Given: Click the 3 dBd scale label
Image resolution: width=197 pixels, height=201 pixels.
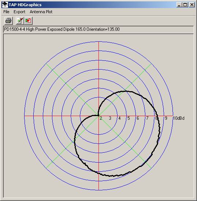Looking at the screenshot, I should coord(110,118).
